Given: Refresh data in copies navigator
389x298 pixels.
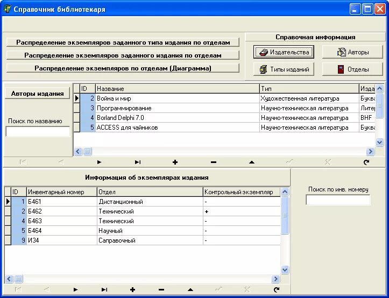Looking at the screenshot, I should [x=276, y=289].
